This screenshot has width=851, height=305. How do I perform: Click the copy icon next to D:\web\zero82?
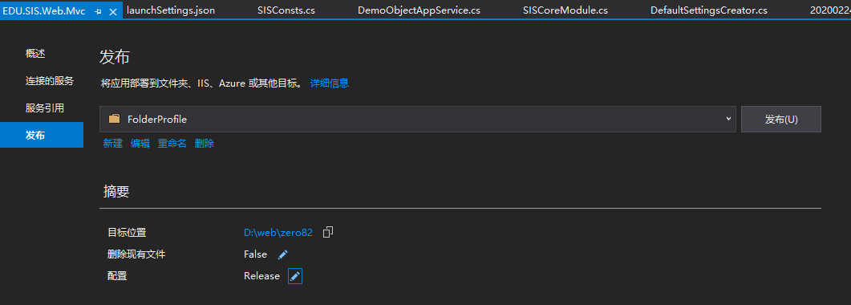(x=328, y=232)
